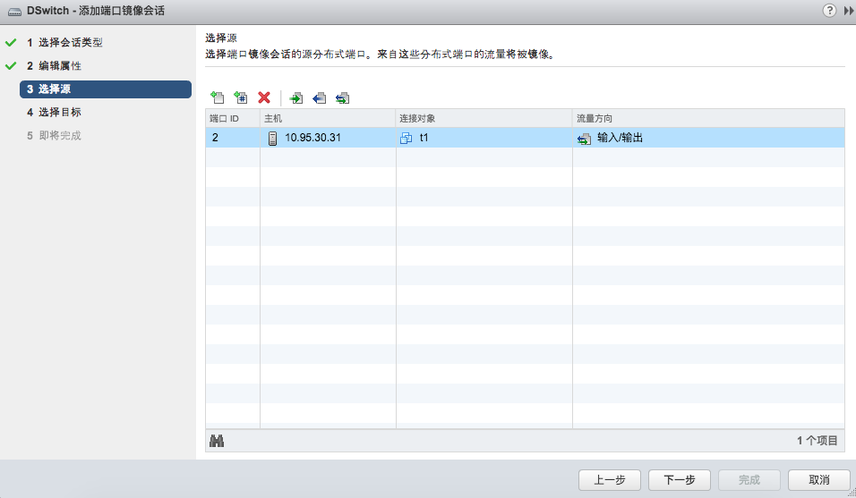Click step 5 即将完成
This screenshot has height=498, width=856.
pyautogui.click(x=54, y=136)
